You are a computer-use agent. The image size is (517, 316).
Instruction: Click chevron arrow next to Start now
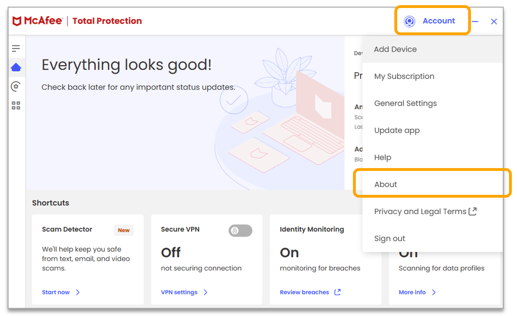(78, 292)
